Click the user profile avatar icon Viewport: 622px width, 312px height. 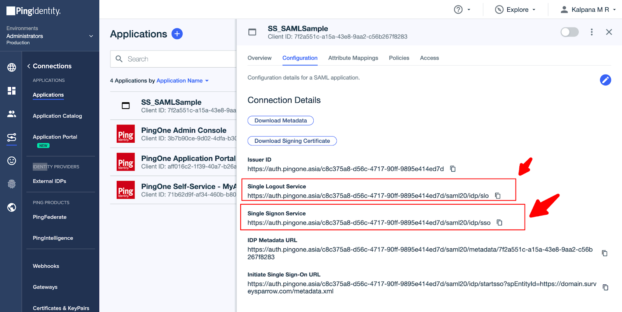coord(564,10)
